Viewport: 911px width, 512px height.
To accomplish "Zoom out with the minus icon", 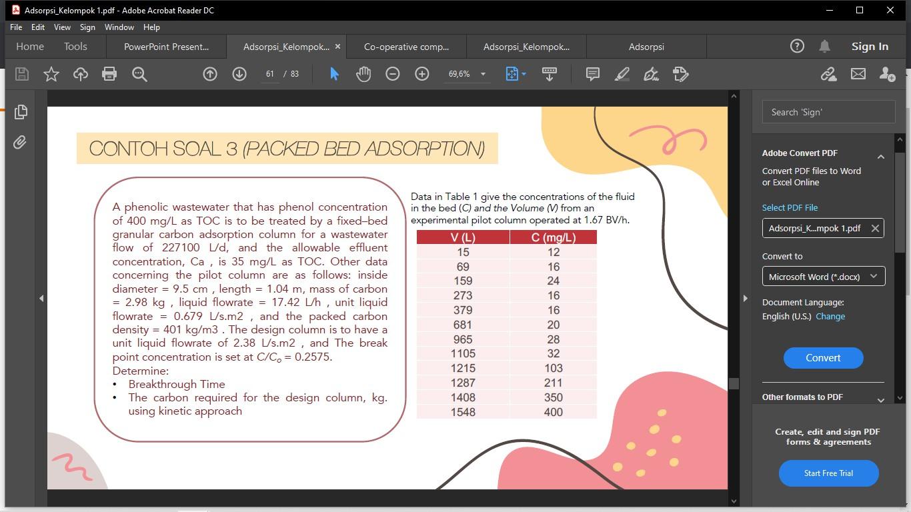I will point(393,74).
